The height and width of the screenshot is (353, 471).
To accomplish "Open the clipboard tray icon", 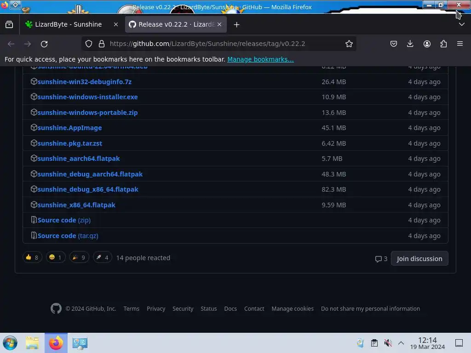I will [x=374, y=343].
